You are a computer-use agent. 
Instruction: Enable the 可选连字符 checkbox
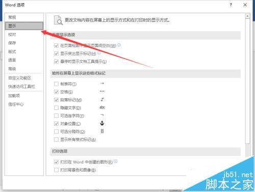tap(56, 116)
